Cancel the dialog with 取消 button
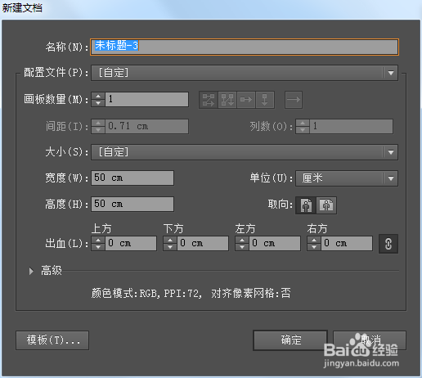Screen dimensions: 422x378 [370, 340]
